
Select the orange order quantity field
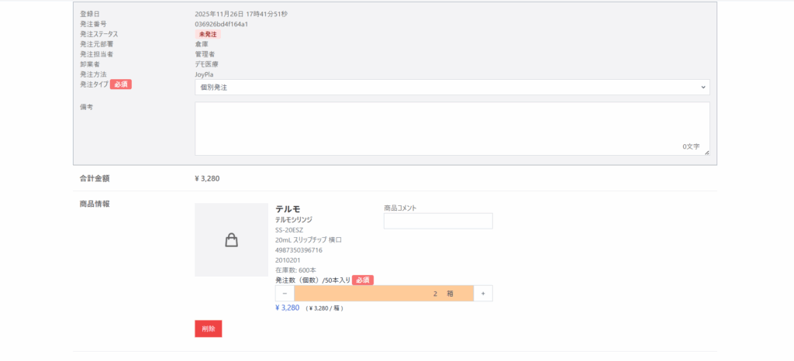click(x=384, y=294)
